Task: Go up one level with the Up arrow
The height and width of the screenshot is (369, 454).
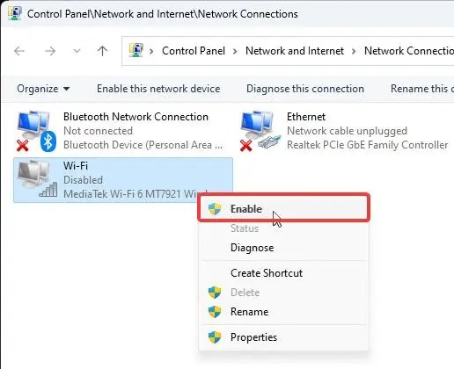Action: pyautogui.click(x=102, y=51)
